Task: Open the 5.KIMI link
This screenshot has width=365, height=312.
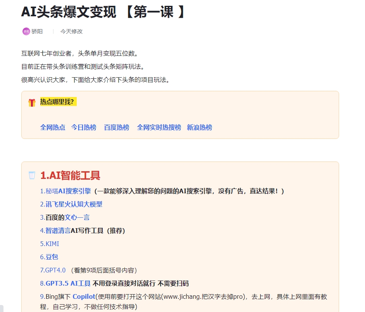Action: click(x=50, y=244)
